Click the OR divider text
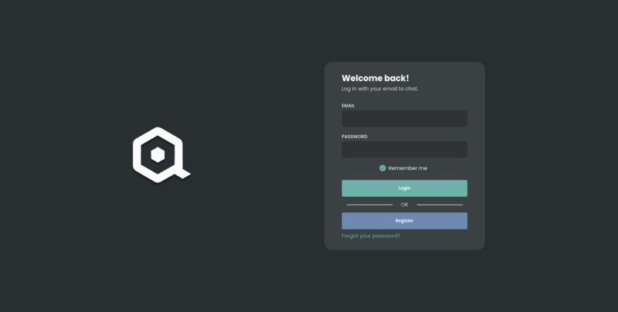 point(404,205)
